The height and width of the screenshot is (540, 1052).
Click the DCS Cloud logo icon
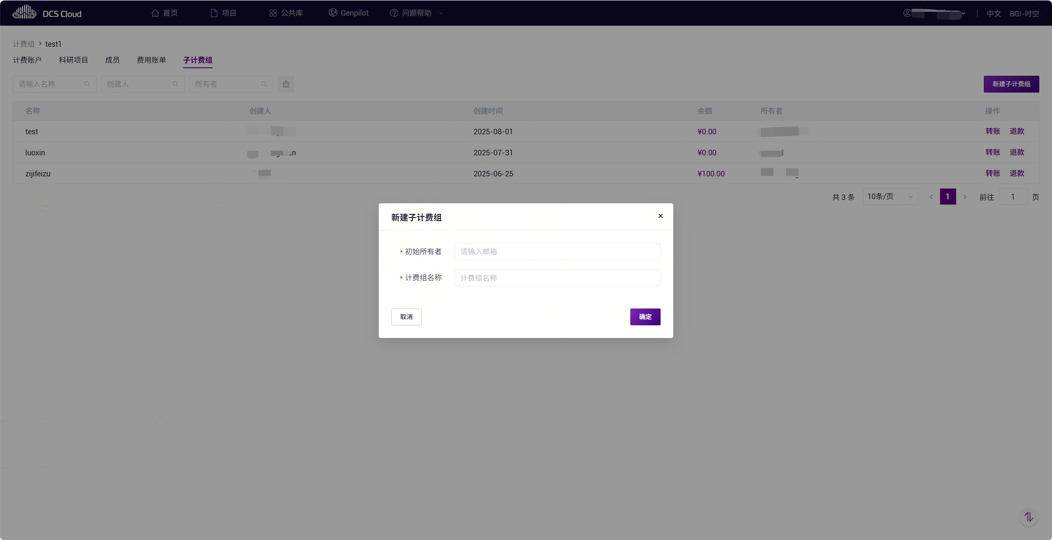tap(24, 13)
